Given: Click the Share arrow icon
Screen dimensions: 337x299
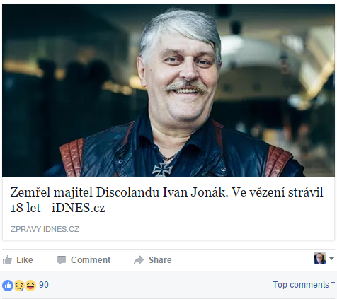Looking at the screenshot, I should click(139, 260).
